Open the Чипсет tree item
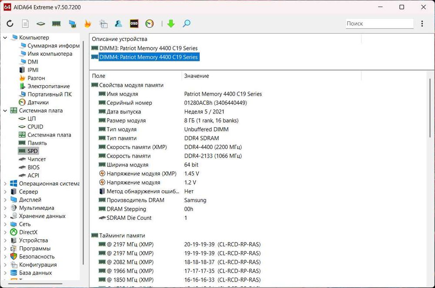This screenshot has height=288, width=435. pyautogui.click(x=33, y=159)
